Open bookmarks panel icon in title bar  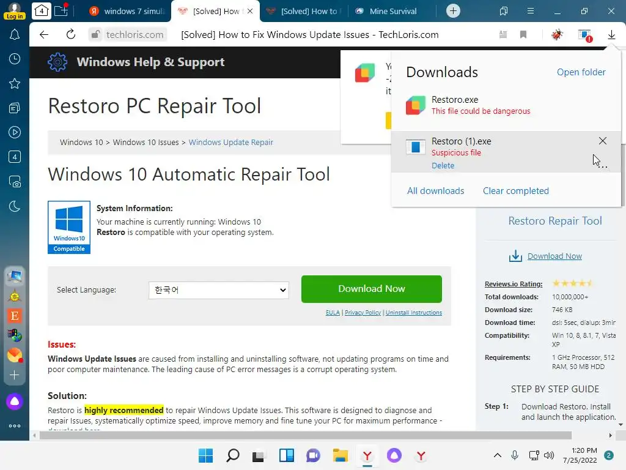point(504,11)
